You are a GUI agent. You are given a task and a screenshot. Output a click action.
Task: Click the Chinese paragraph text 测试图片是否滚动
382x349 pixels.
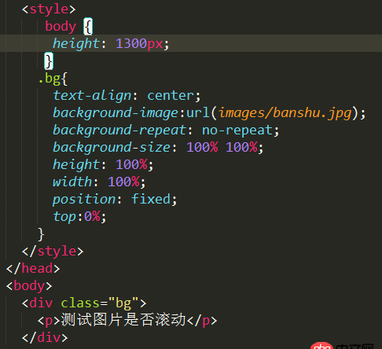coord(123,320)
